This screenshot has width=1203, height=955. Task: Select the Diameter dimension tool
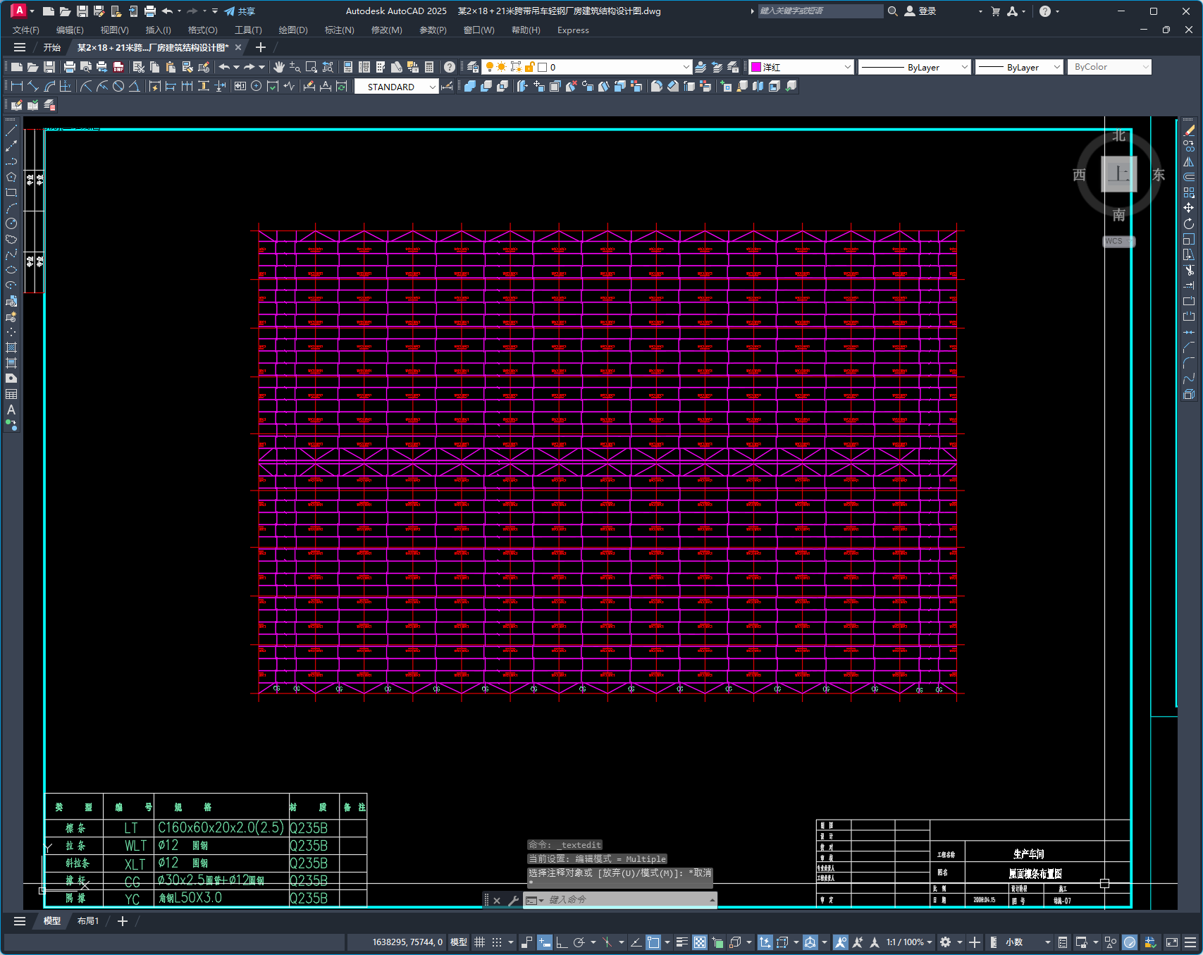(118, 86)
